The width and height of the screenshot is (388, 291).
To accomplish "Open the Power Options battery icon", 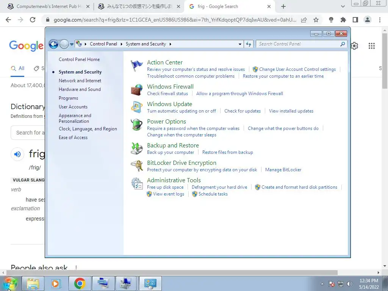I will 136,124.
